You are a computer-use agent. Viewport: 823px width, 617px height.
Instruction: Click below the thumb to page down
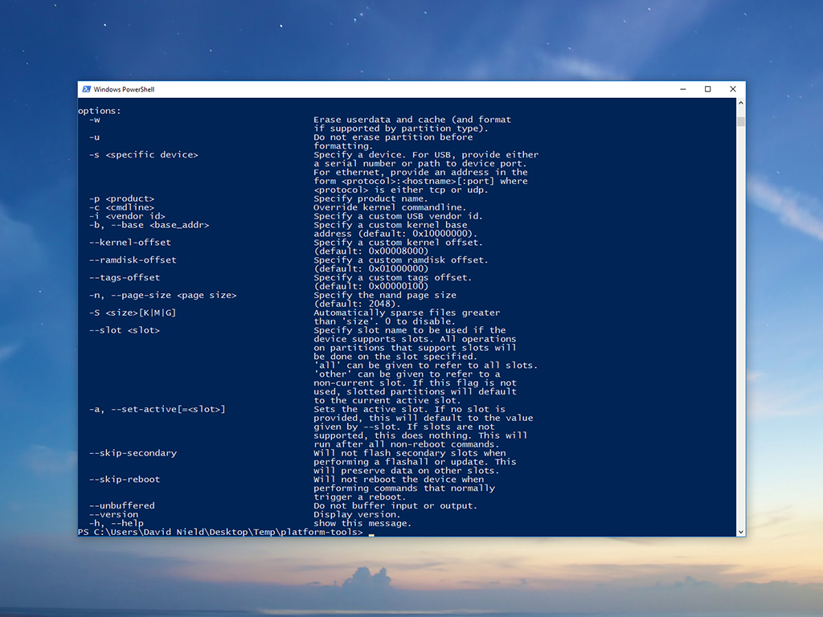click(x=739, y=321)
